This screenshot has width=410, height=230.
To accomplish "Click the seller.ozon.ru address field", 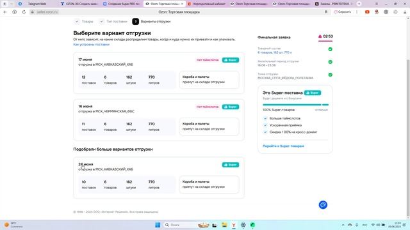I will pos(47,12).
